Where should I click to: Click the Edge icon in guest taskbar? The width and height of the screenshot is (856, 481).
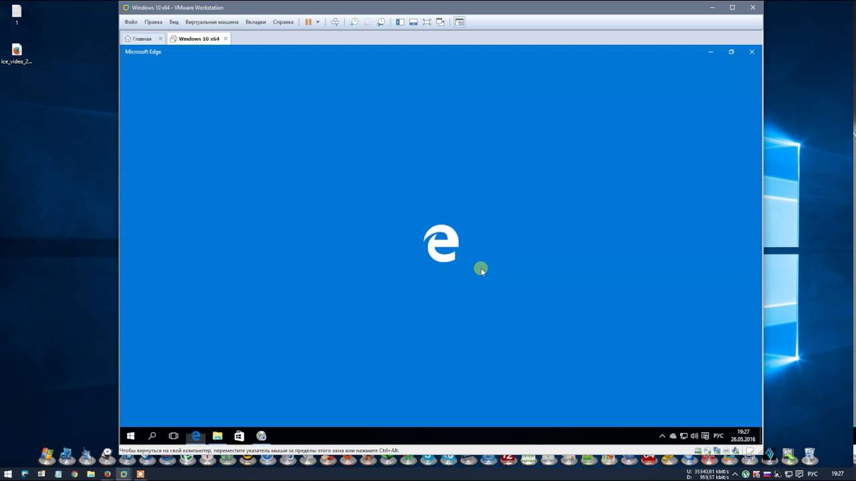[196, 436]
